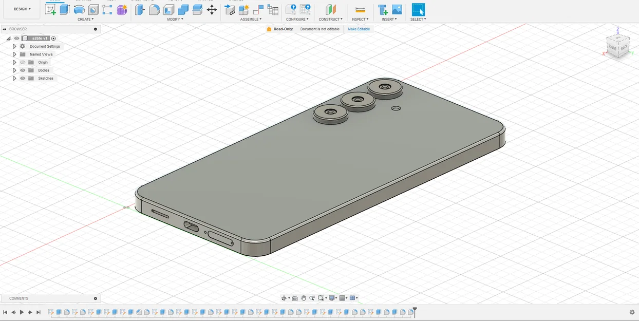Choose the Extrude tool
Image resolution: width=639 pixels, height=321 pixels.
[x=65, y=9]
